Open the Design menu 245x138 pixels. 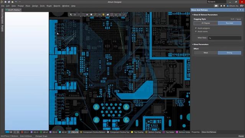pos(35,6)
